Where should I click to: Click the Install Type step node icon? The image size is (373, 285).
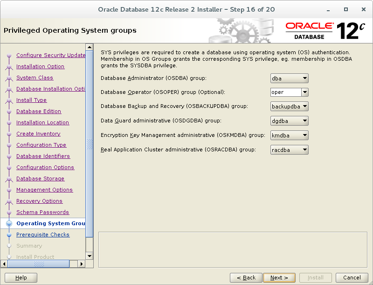tap(9, 100)
